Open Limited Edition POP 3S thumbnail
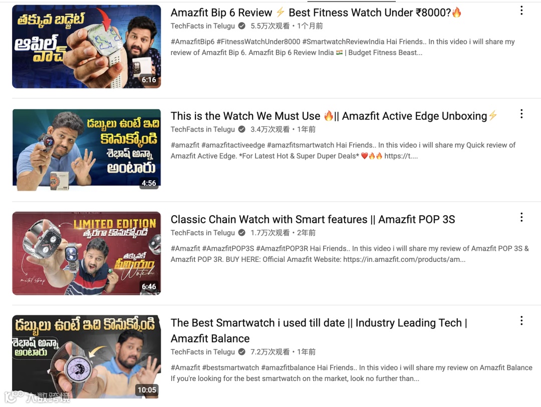Screen dimensions: 541x407 click(87, 253)
